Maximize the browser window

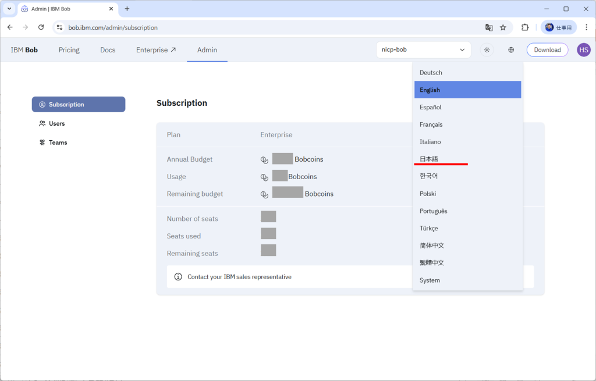click(x=566, y=9)
